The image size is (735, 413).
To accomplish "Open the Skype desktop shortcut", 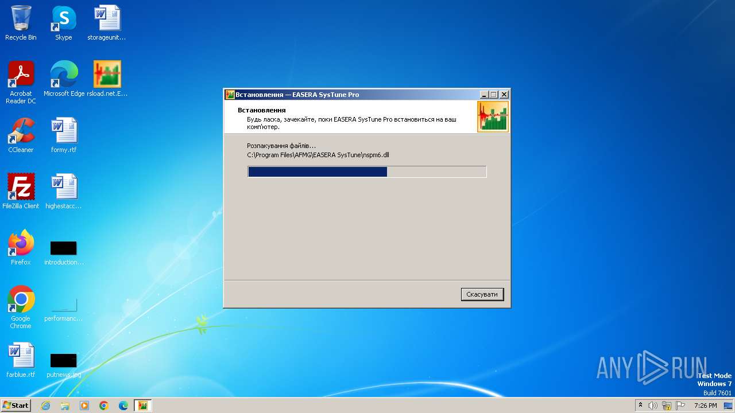I will pos(63,23).
